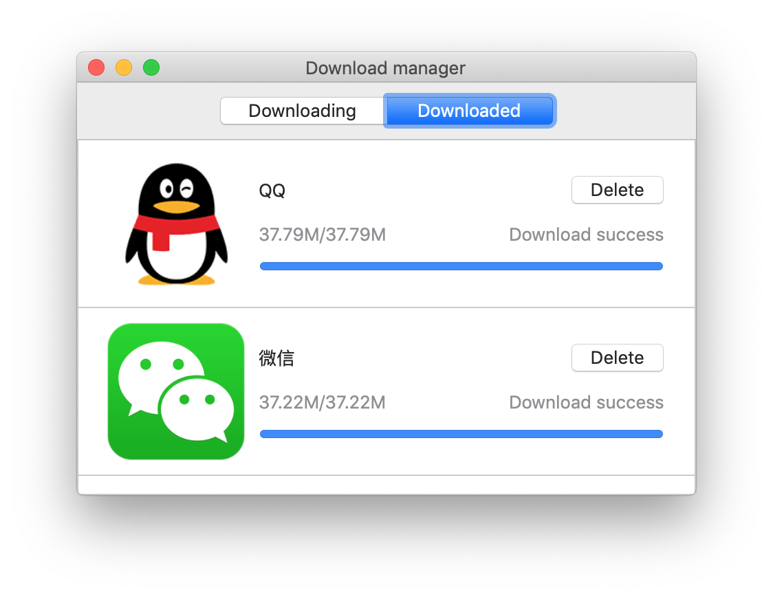The width and height of the screenshot is (773, 597).
Task: Switch to the Downloading tab
Action: pos(302,111)
